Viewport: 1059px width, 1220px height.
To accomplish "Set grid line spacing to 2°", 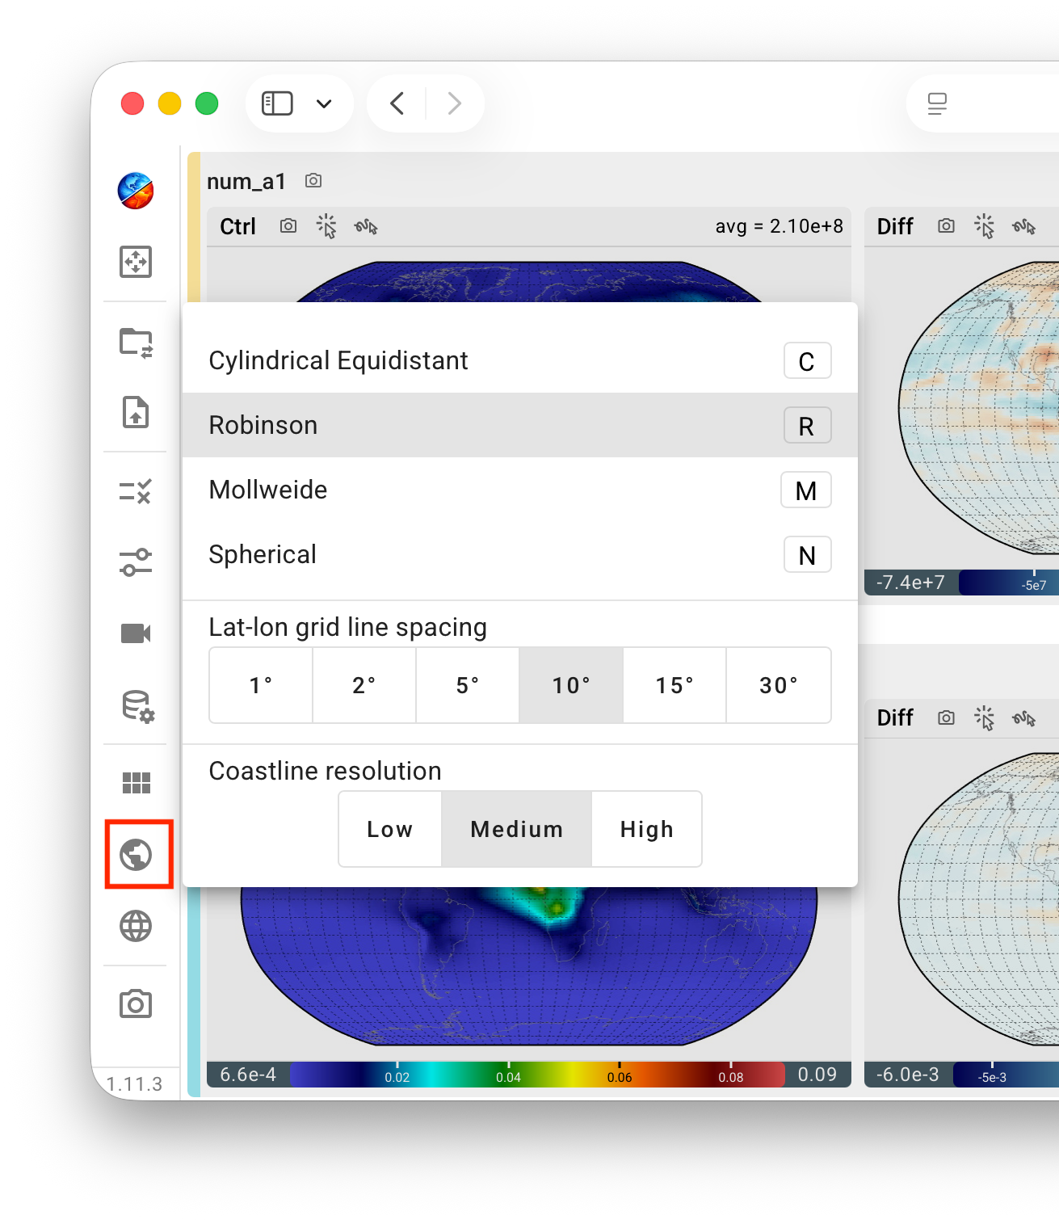I will 364,685.
